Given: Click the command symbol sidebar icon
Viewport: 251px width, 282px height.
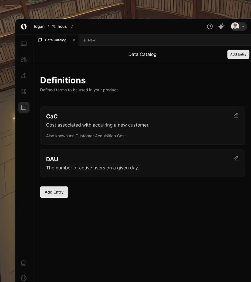Looking at the screenshot, I should (24, 92).
